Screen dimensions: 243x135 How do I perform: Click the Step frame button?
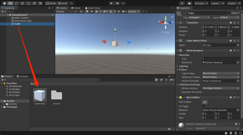tap(123, 3)
